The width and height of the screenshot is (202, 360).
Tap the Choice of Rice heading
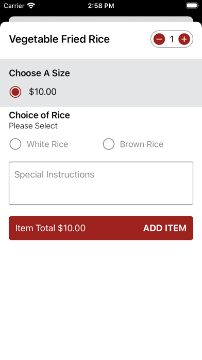39,115
